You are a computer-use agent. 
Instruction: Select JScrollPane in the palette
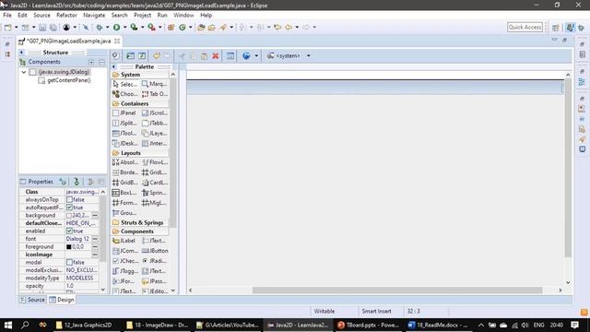[154, 113]
